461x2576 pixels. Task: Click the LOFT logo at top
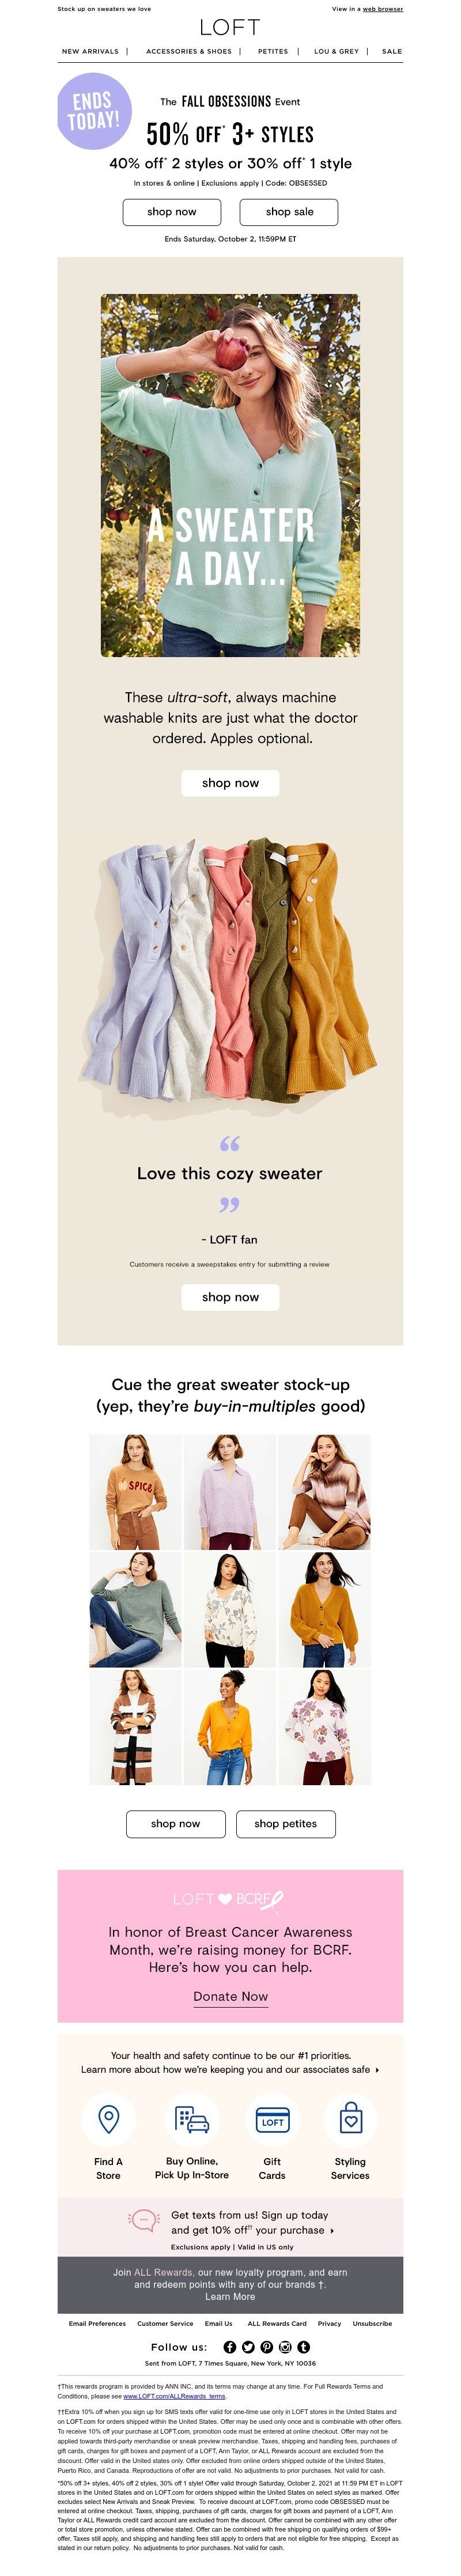pos(230,28)
